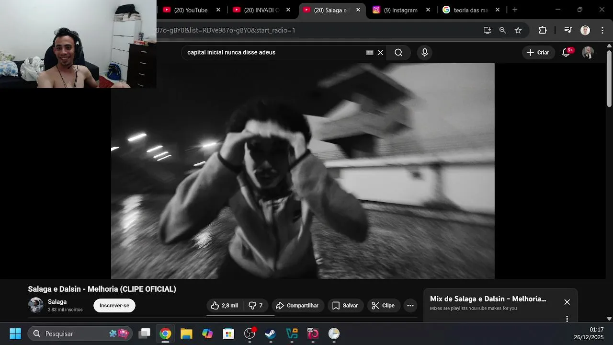Screen dimensions: 613x345
Task: Dislike the video
Action: (256, 306)
